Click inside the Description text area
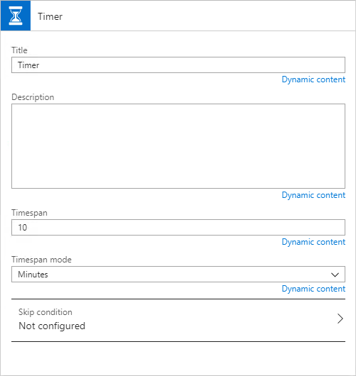Image resolution: width=356 pixels, height=376 pixels. (x=178, y=146)
